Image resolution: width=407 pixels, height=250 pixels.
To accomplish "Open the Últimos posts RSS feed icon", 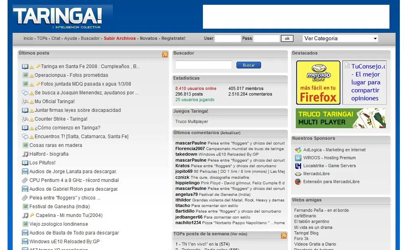I will pyautogui.click(x=165, y=55).
